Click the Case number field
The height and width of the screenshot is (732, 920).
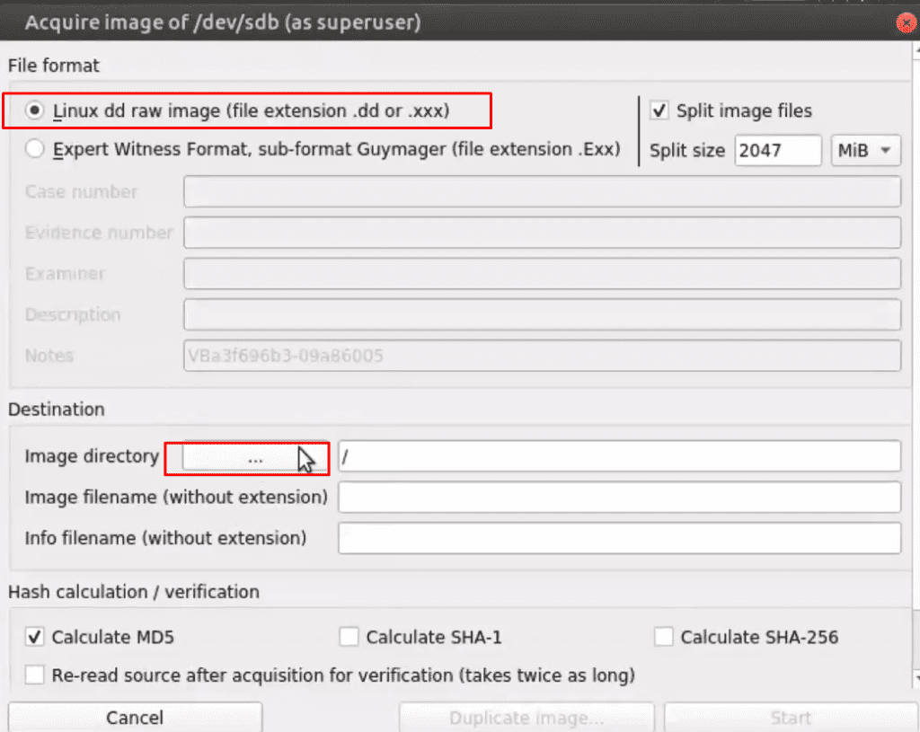pos(542,192)
